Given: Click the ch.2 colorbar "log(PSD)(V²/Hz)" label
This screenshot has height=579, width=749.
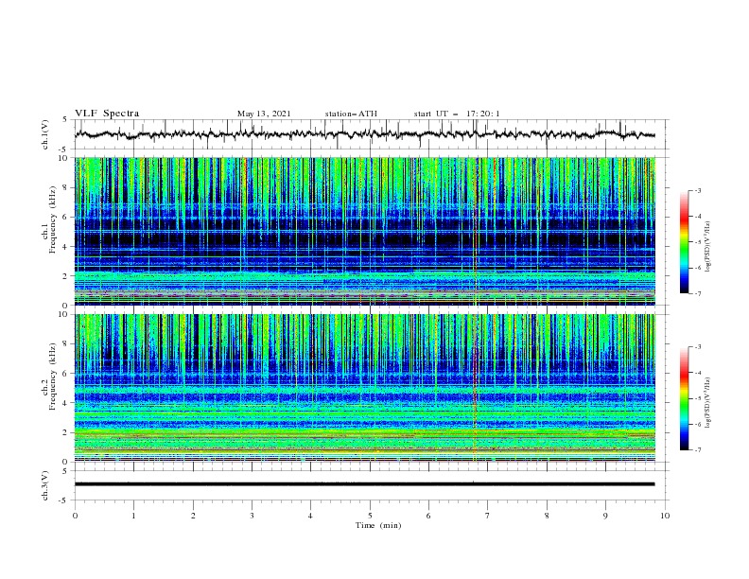Looking at the screenshot, I should coord(709,403).
